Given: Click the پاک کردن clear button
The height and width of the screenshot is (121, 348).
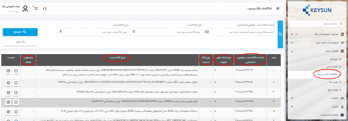Looking at the screenshot, I should tap(20, 42).
